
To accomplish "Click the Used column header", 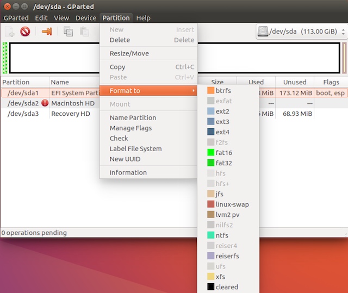I will (x=256, y=82).
